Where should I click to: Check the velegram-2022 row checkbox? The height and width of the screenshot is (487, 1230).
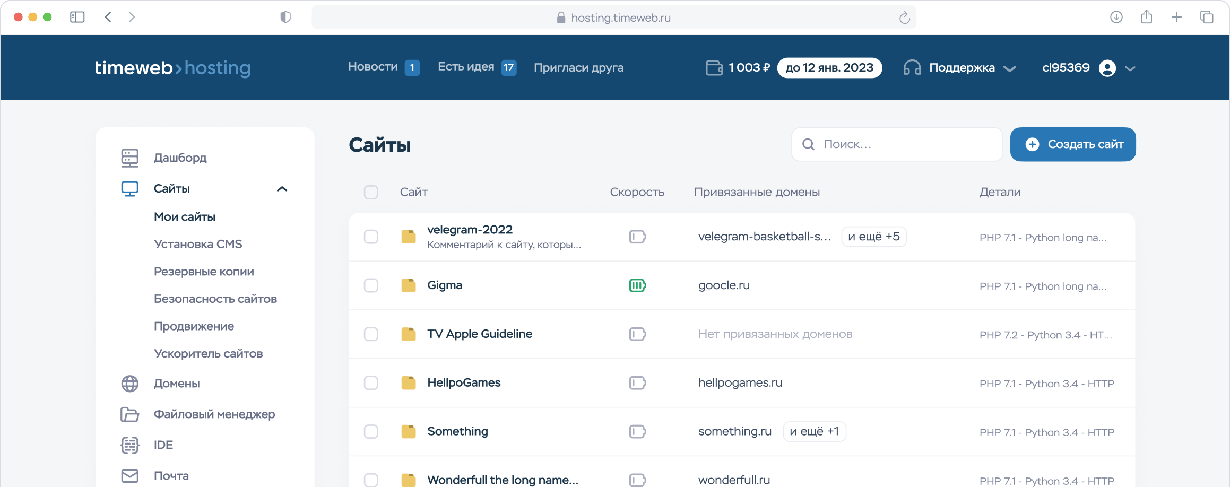[x=371, y=237]
